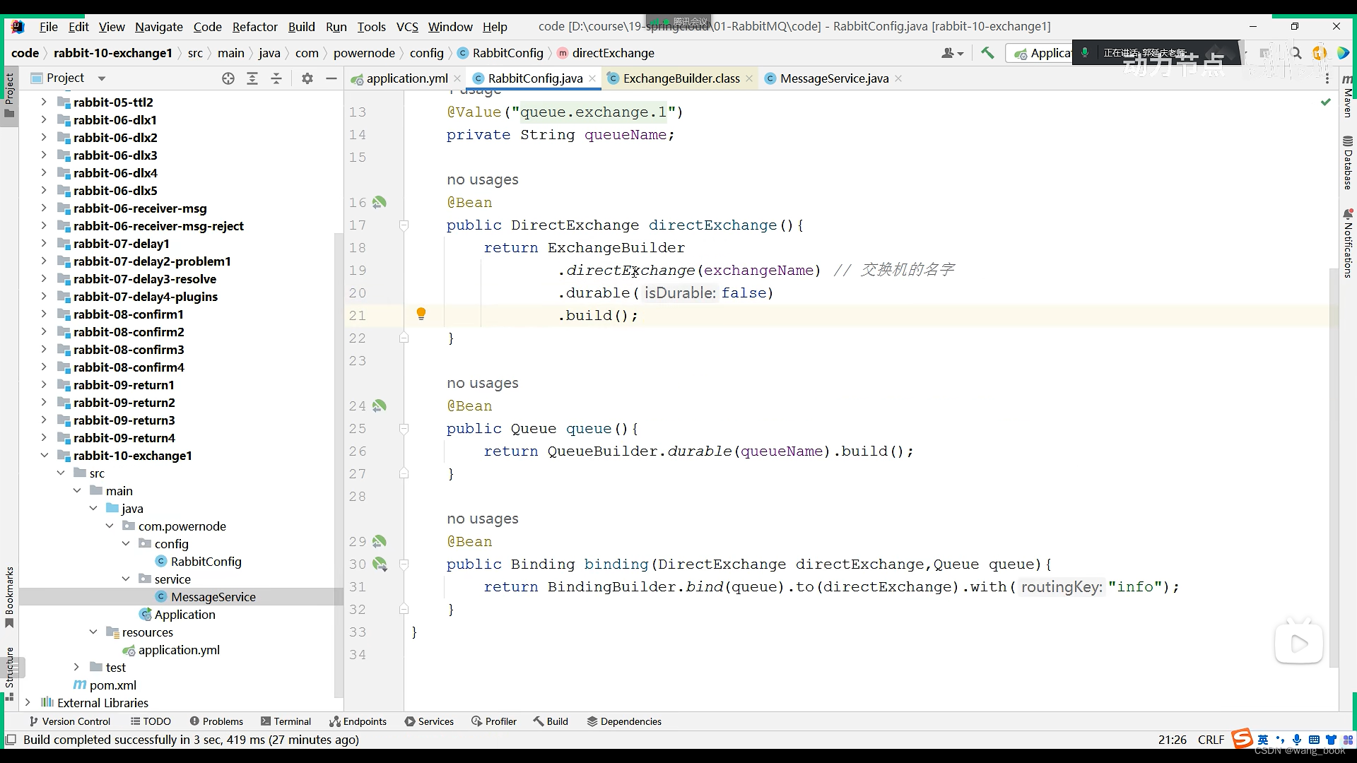Collapse the rabbit-10-exchange1 module

coord(44,456)
